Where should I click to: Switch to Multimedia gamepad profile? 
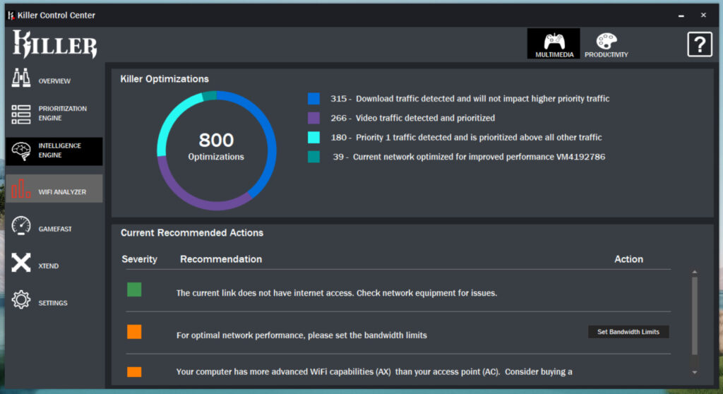(554, 44)
